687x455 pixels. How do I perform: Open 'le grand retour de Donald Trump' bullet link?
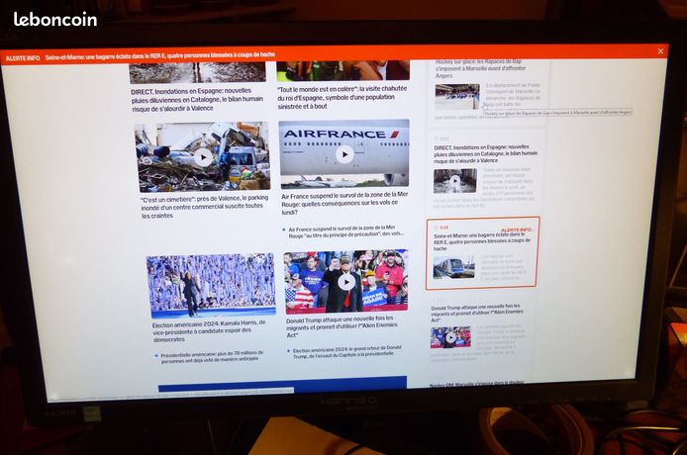tap(347, 352)
